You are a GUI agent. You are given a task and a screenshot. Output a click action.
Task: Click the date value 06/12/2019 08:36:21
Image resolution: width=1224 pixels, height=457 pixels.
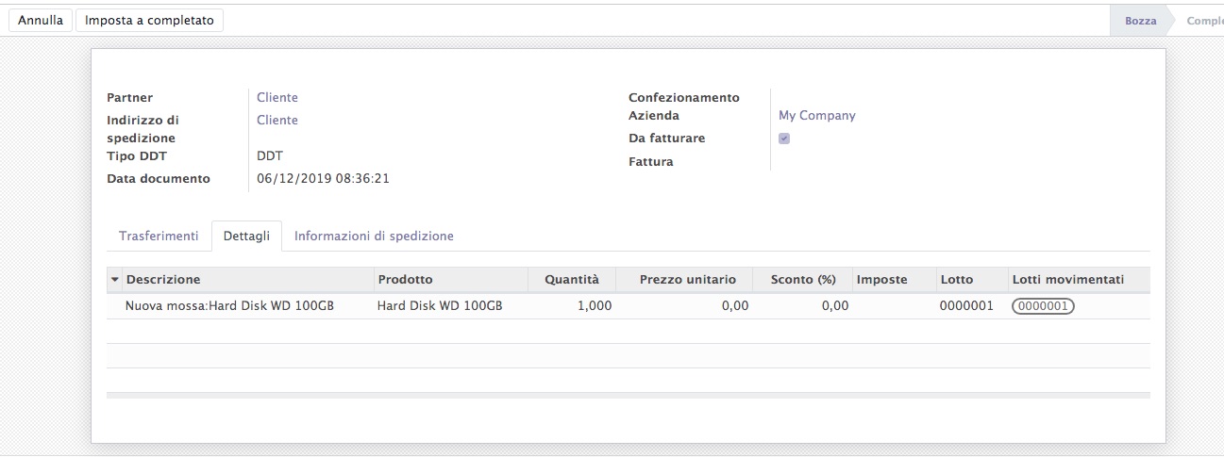[x=323, y=178]
